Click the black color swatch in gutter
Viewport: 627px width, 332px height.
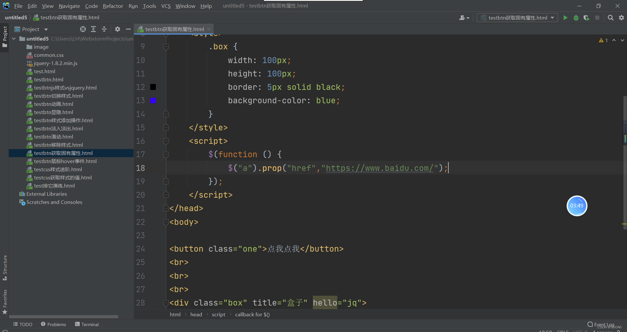click(153, 87)
